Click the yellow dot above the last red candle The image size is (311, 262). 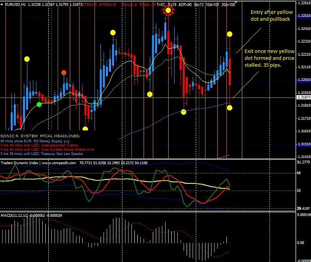[230, 34]
